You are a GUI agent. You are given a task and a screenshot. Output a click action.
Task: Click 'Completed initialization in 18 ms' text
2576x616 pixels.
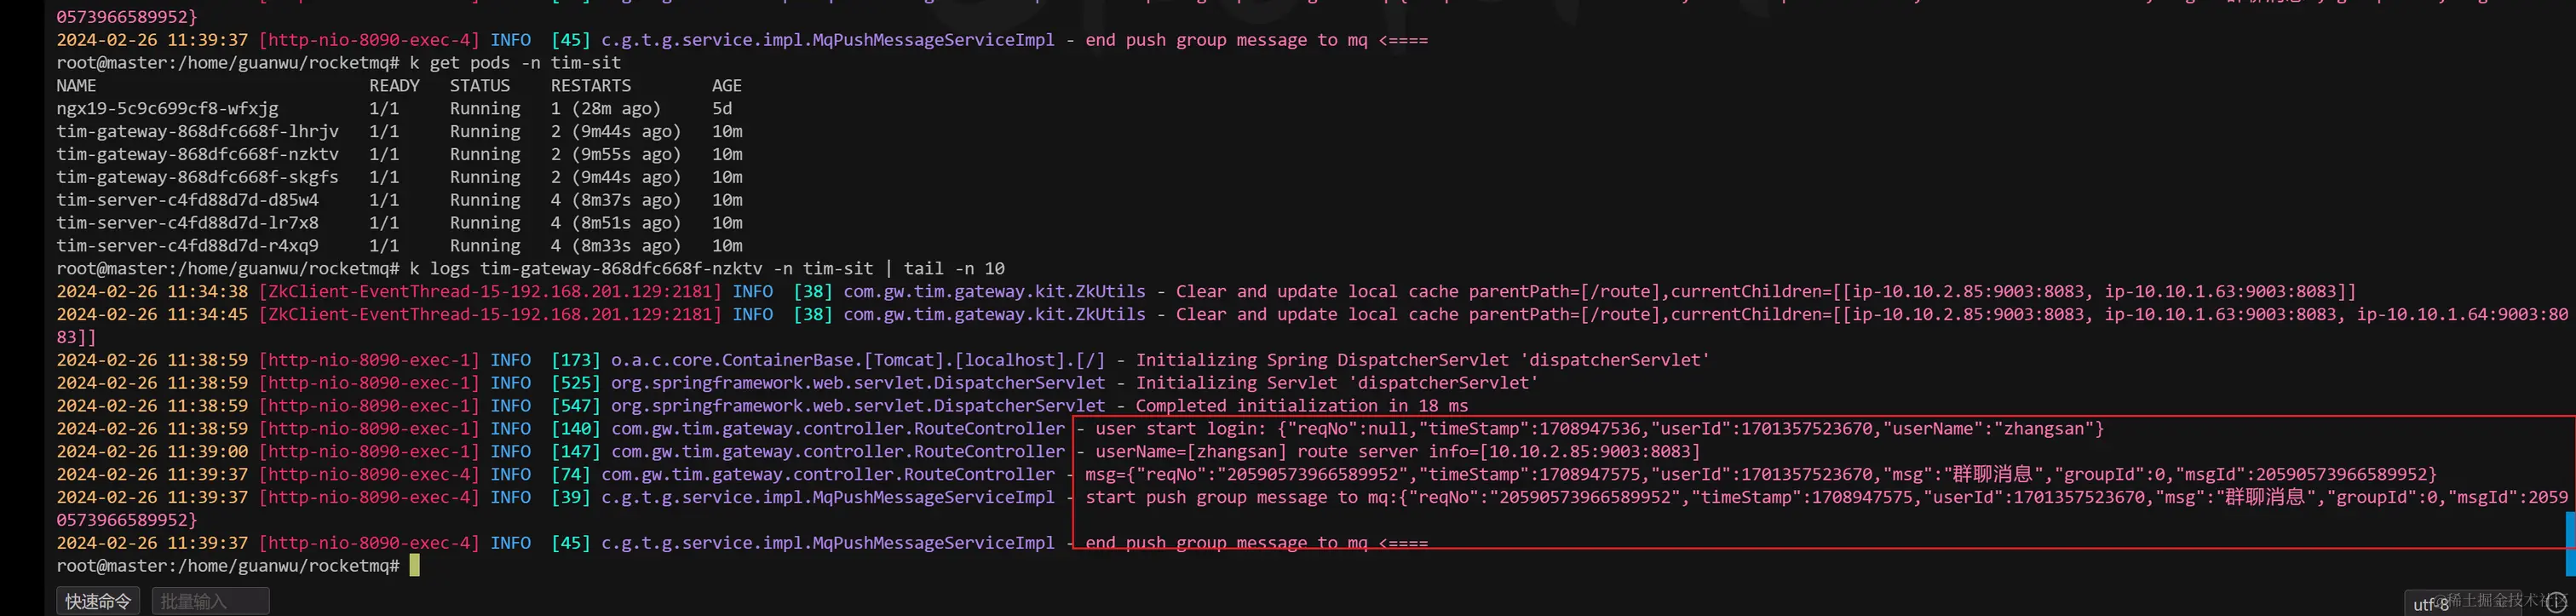tap(1302, 406)
